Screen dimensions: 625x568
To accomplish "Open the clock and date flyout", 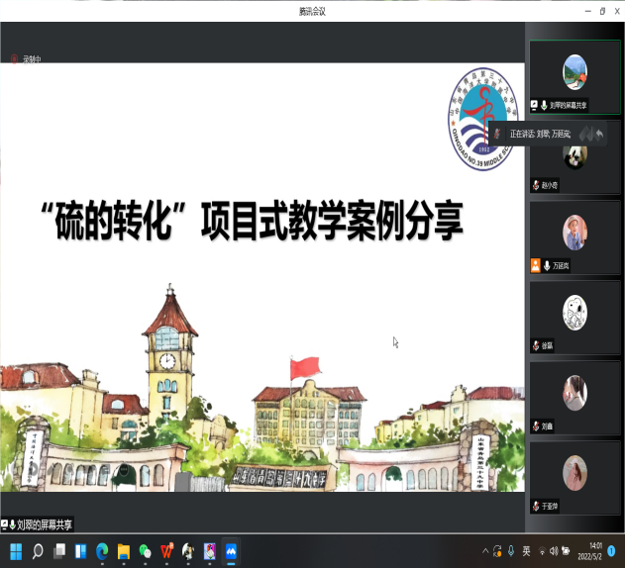I will 595,550.
